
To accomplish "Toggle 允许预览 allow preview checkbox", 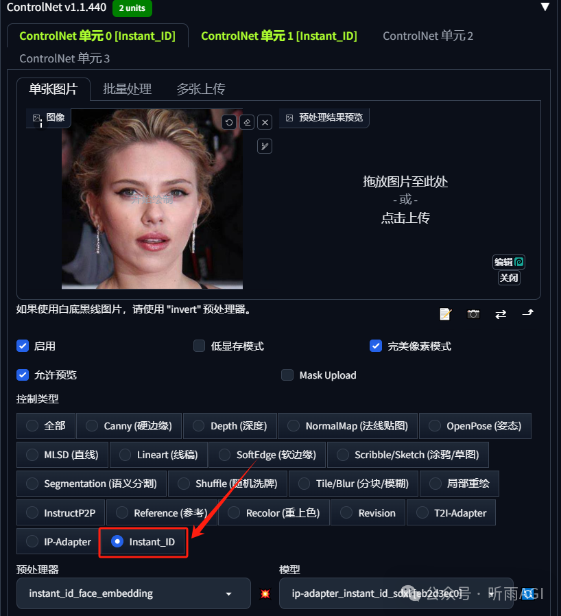I will point(23,375).
